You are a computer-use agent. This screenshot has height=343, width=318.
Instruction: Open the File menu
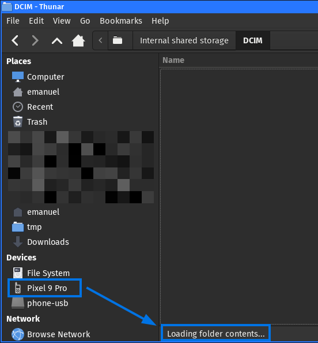13,21
